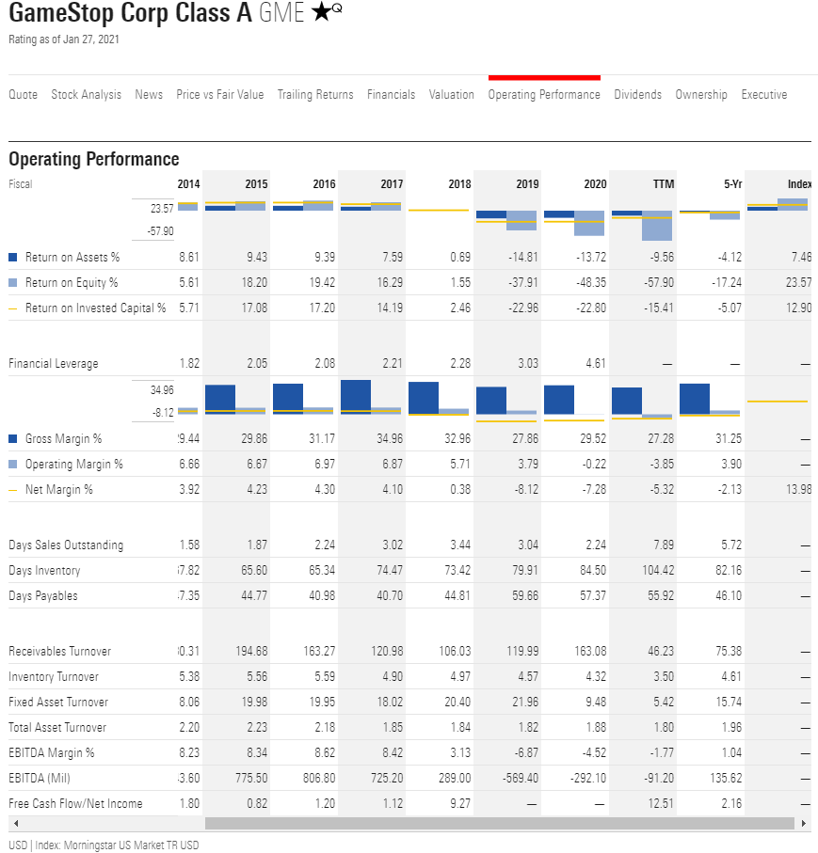Click the left arrow of horizontal scrollbar

pyautogui.click(x=13, y=823)
